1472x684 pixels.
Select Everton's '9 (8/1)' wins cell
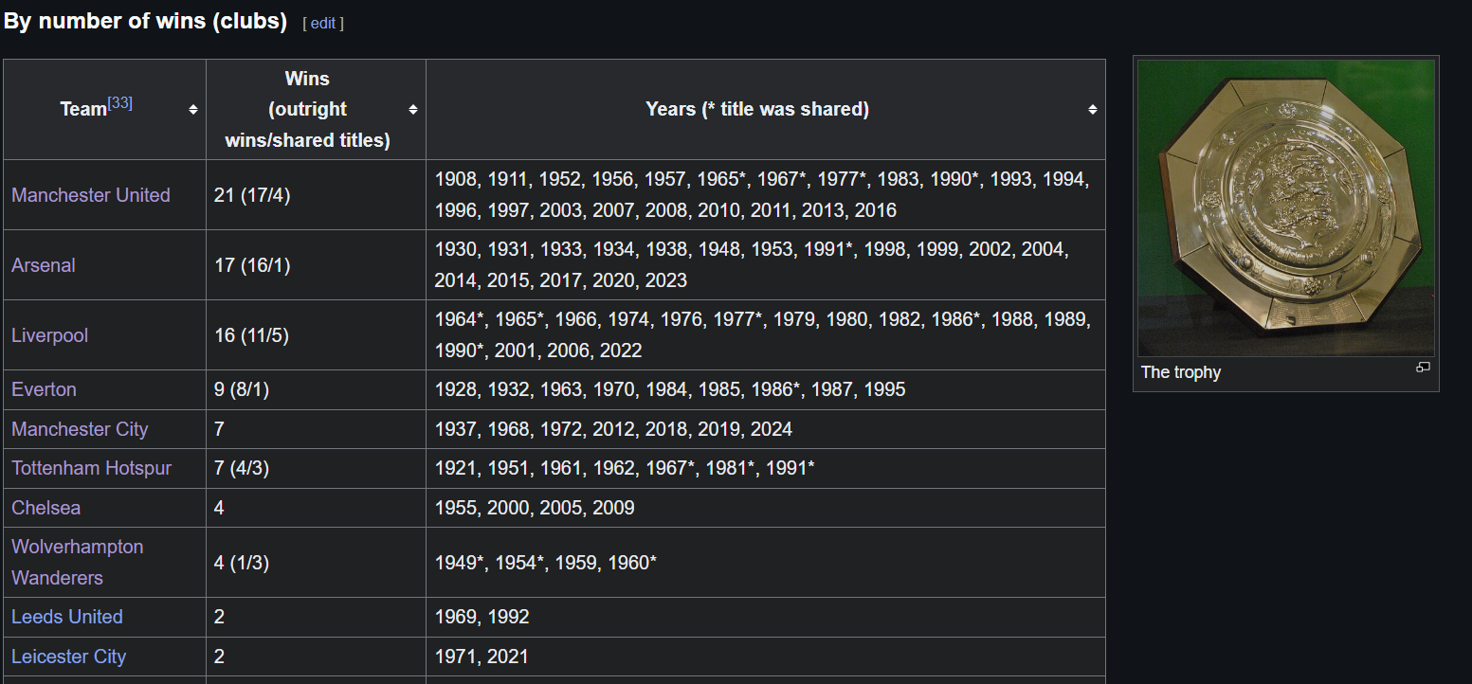[x=316, y=389]
